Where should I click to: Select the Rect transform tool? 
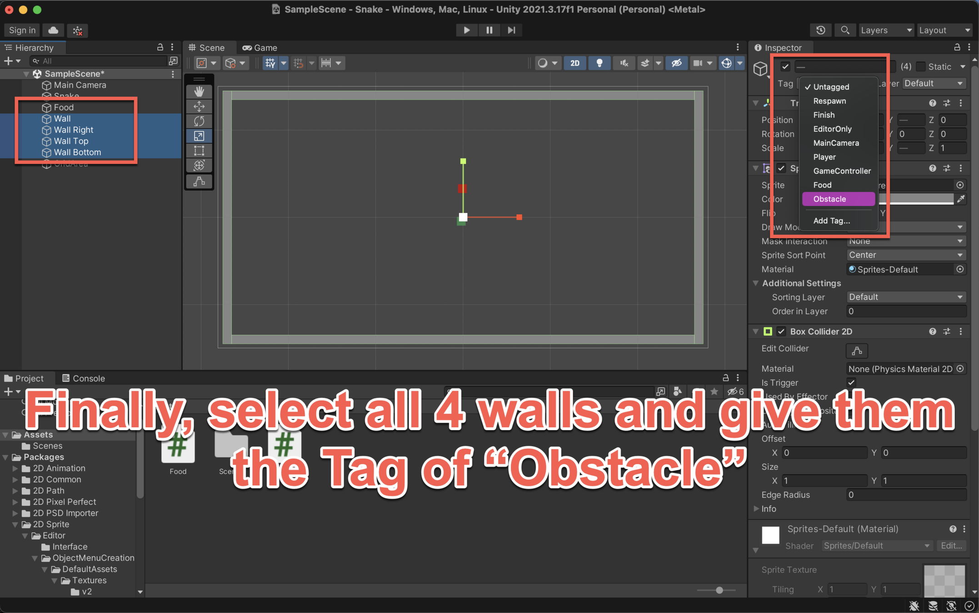tap(199, 150)
